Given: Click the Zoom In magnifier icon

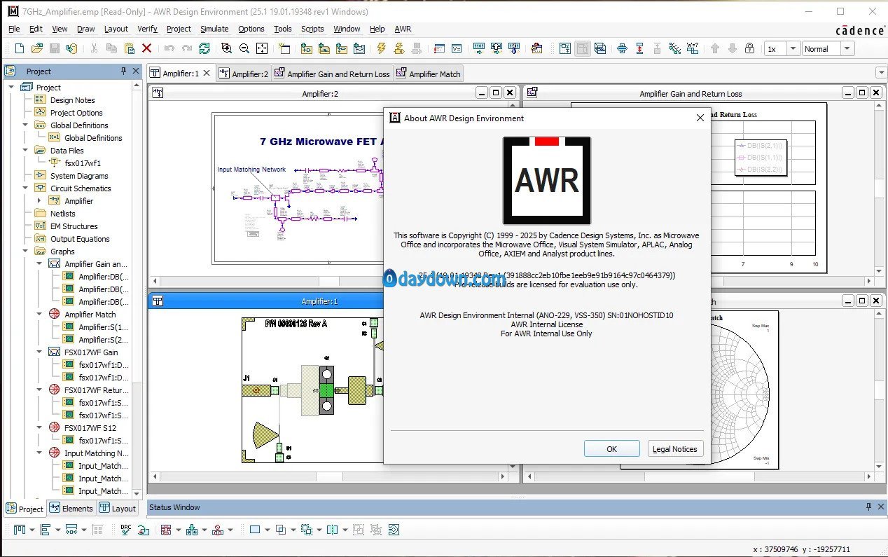Looking at the screenshot, I should [x=226, y=48].
